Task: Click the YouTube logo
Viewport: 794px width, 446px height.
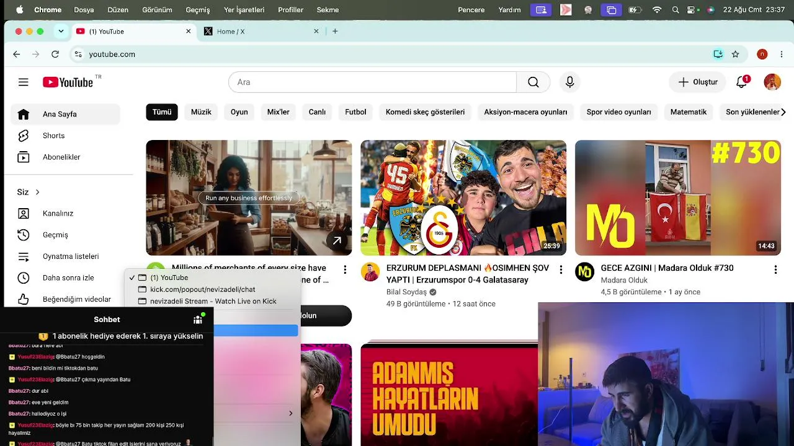Action: click(x=68, y=82)
